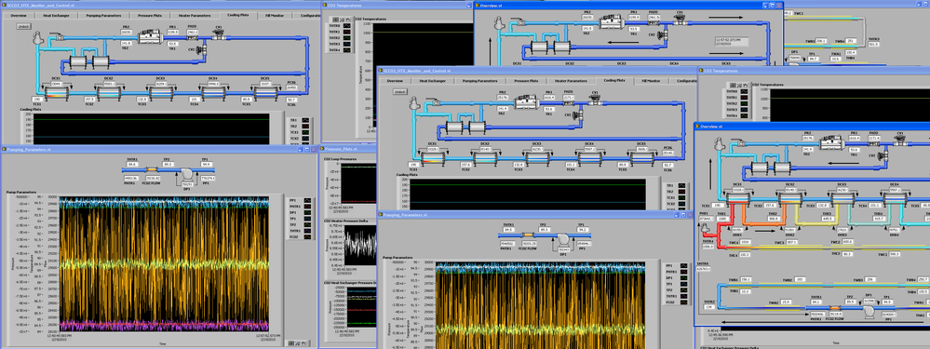The image size is (930, 349).
Task: Click the timestamp field showing 12:57:52.573 PM
Action: pyautogui.click(x=732, y=42)
